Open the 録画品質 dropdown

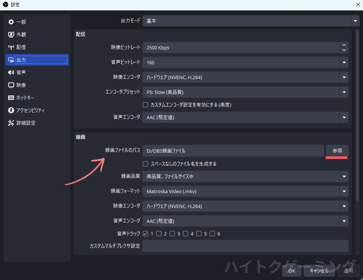(245, 176)
